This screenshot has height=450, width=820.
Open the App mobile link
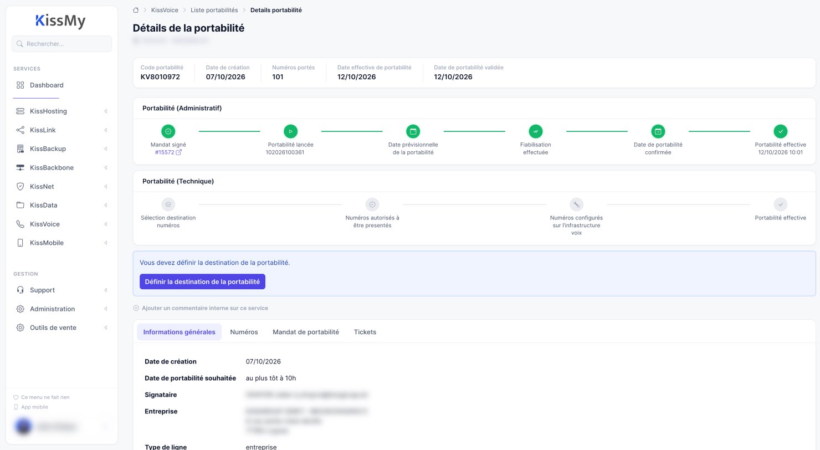(x=31, y=407)
